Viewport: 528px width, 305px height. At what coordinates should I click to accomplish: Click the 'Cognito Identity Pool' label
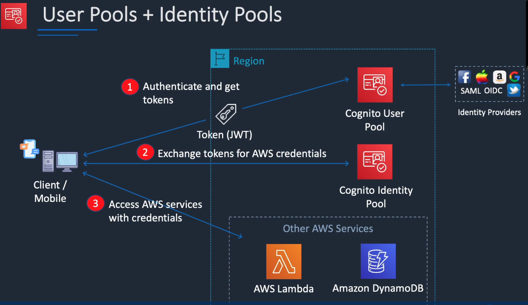pos(376,197)
